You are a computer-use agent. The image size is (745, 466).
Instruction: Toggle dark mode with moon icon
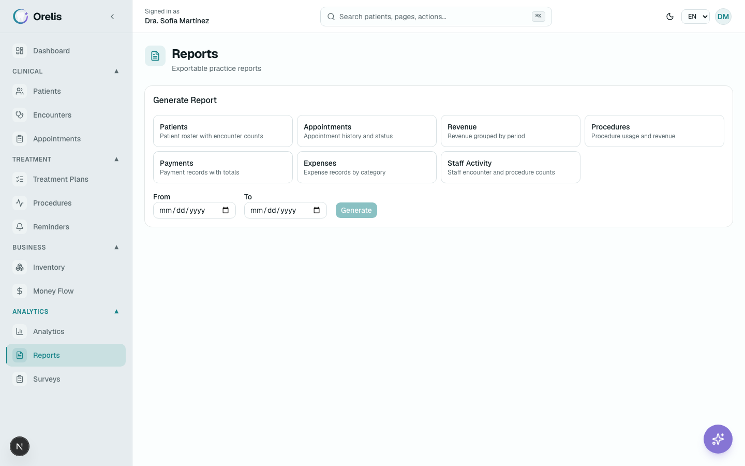tap(670, 17)
